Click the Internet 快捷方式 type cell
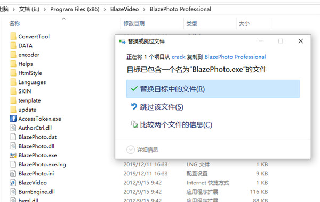Image resolution: width=320 pixels, height=202 pixels. click(208, 183)
